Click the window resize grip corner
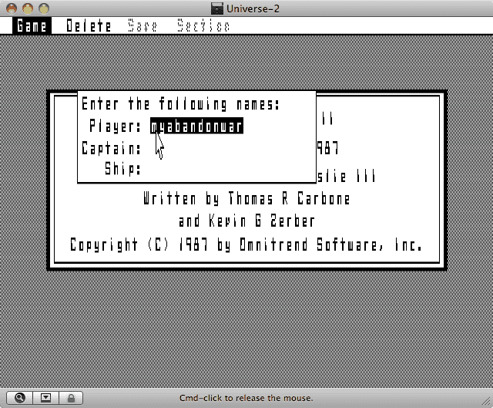493x408 pixels. (488, 403)
